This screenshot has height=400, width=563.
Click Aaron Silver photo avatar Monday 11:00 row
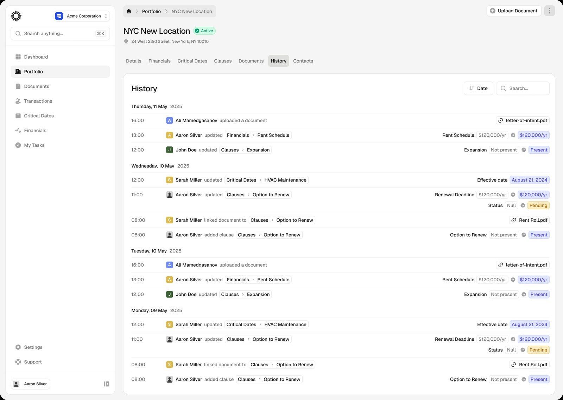[169, 340]
